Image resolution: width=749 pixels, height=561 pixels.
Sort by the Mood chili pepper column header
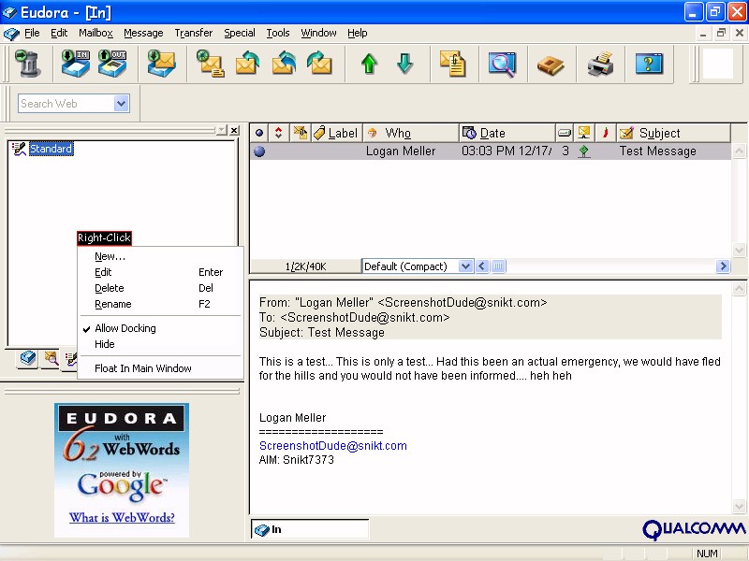[605, 133]
